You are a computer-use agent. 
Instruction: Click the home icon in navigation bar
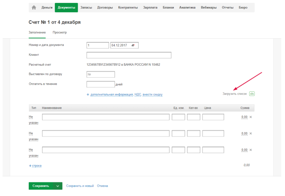click(34, 8)
